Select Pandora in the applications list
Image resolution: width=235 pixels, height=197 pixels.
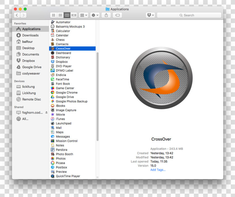72,150
